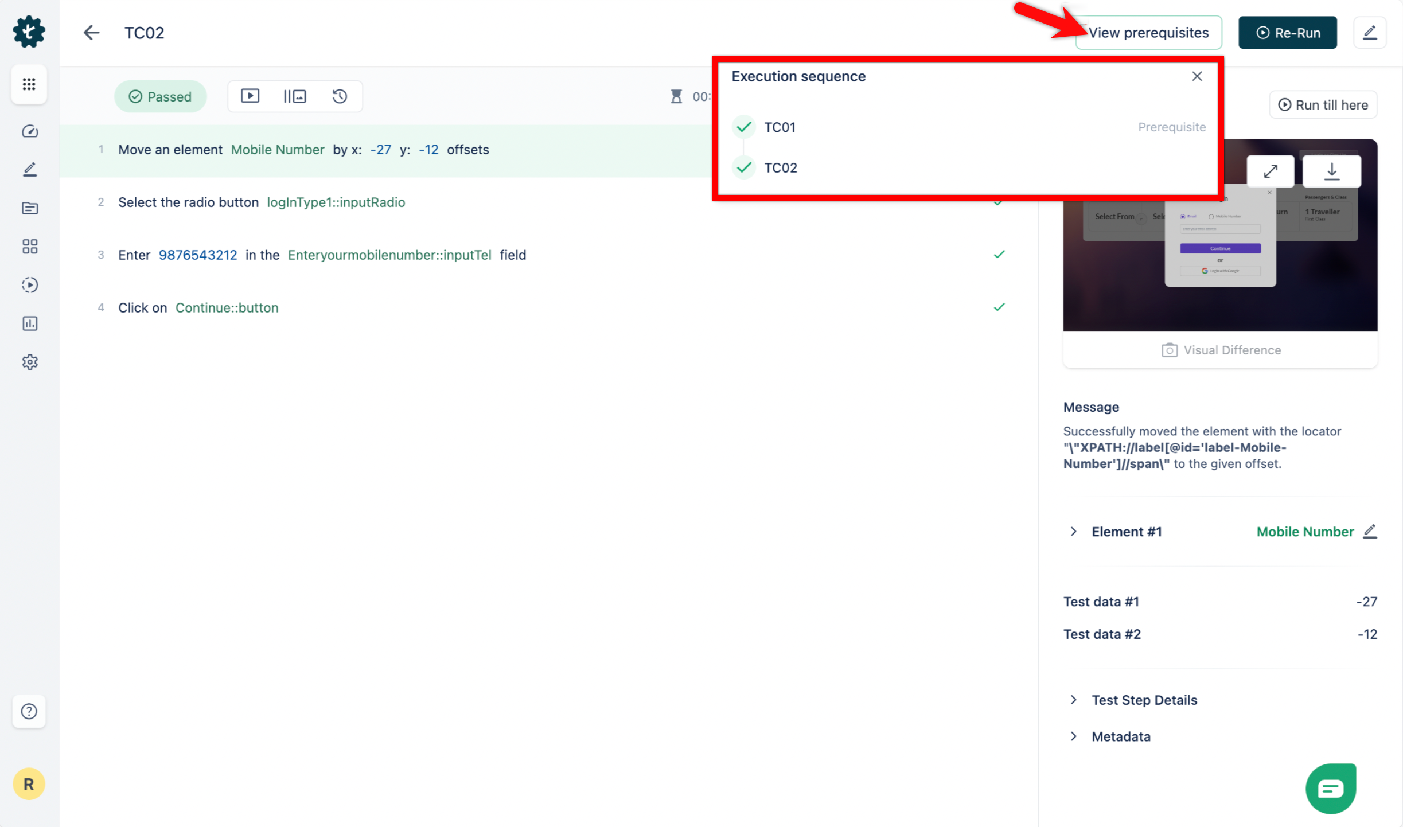Viewport: 1403px width, 827px height.
Task: Open the video playback icon in toolbar
Action: tap(250, 96)
